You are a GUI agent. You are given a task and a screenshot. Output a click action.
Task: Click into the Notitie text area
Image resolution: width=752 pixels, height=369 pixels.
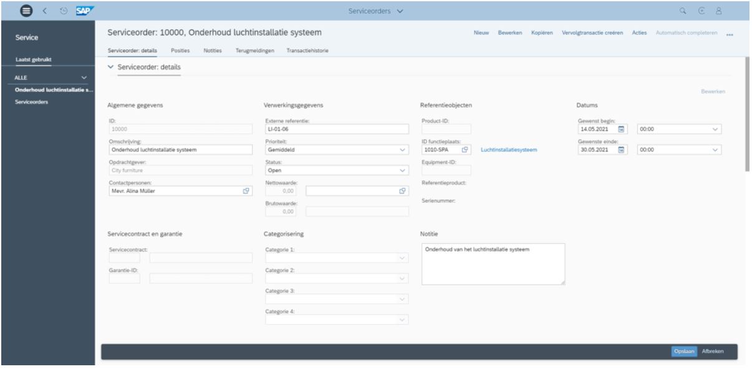point(493,264)
